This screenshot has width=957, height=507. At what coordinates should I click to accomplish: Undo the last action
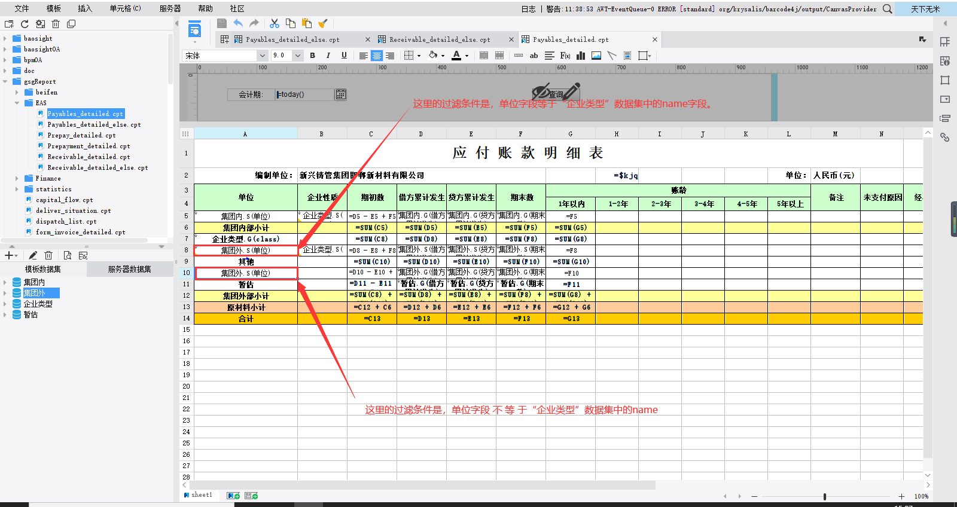(x=238, y=23)
